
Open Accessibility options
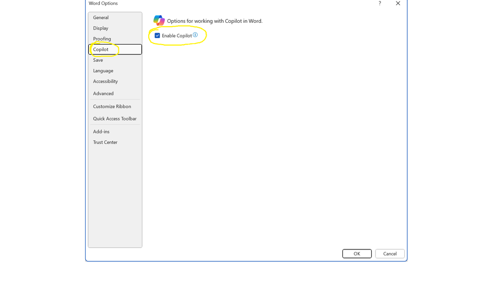point(115,81)
